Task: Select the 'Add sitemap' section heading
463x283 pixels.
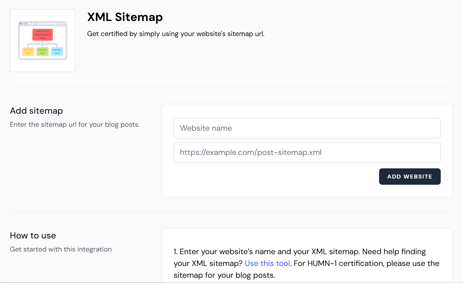Action: tap(36, 111)
